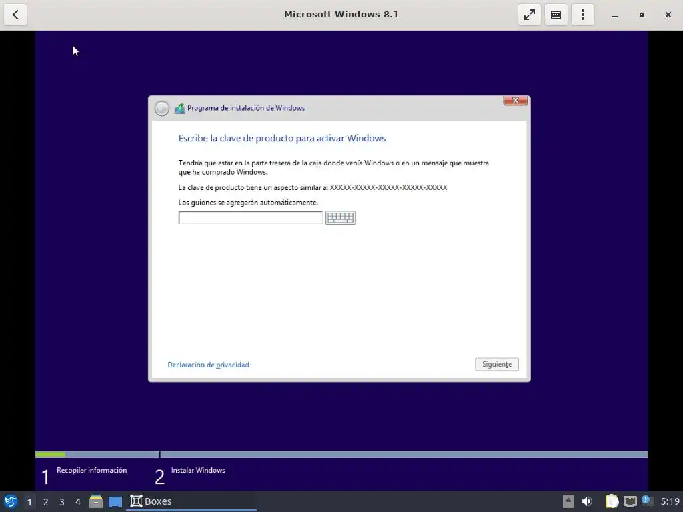Viewport: 683px width, 512px height.
Task: Minimize the Boxes window
Action: 614,15
